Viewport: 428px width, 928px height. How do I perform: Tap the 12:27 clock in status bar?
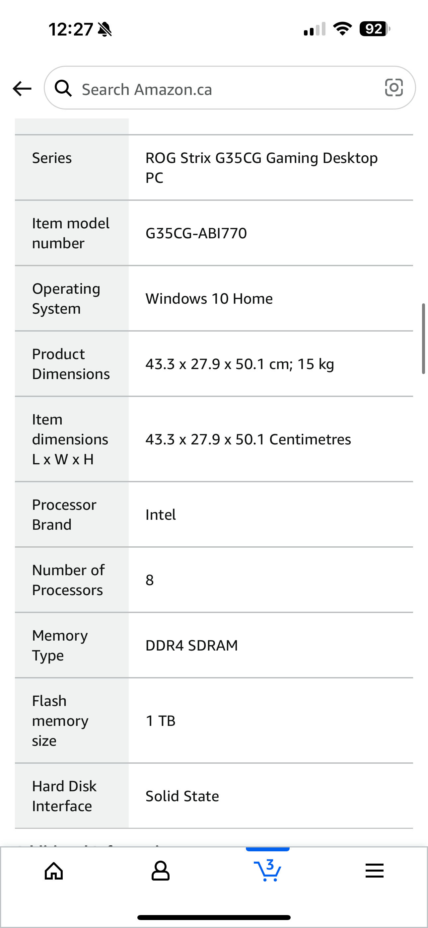click(71, 29)
